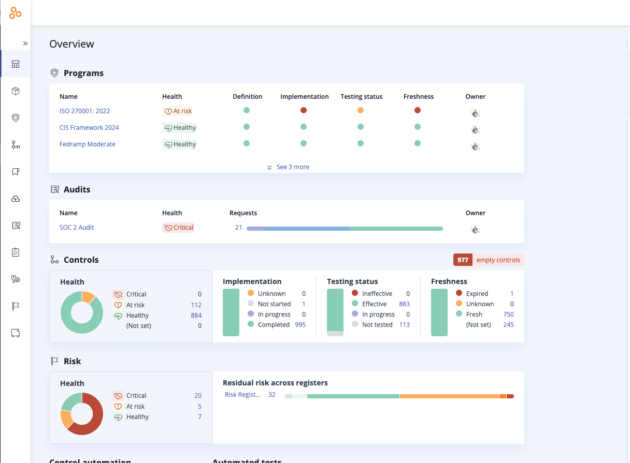Open the ISO 270001: 2022 program
This screenshot has width=630, height=463.
click(x=85, y=111)
